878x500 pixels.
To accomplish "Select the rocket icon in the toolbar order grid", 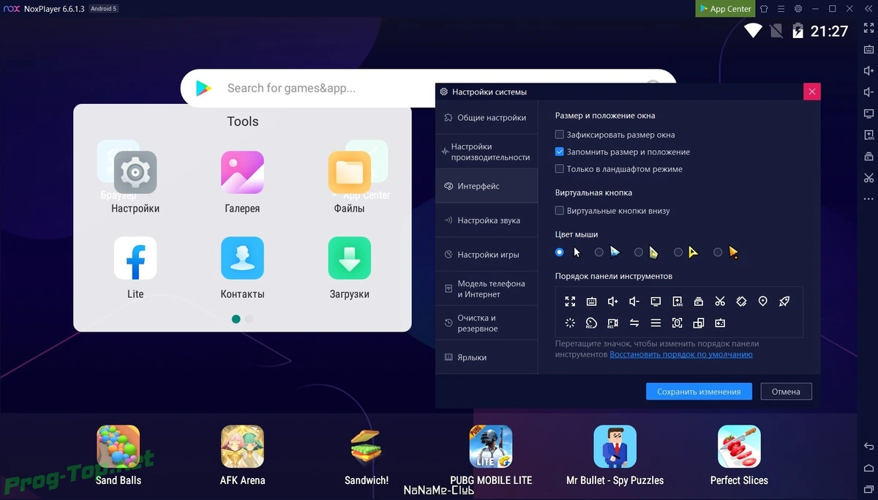I will 784,301.
